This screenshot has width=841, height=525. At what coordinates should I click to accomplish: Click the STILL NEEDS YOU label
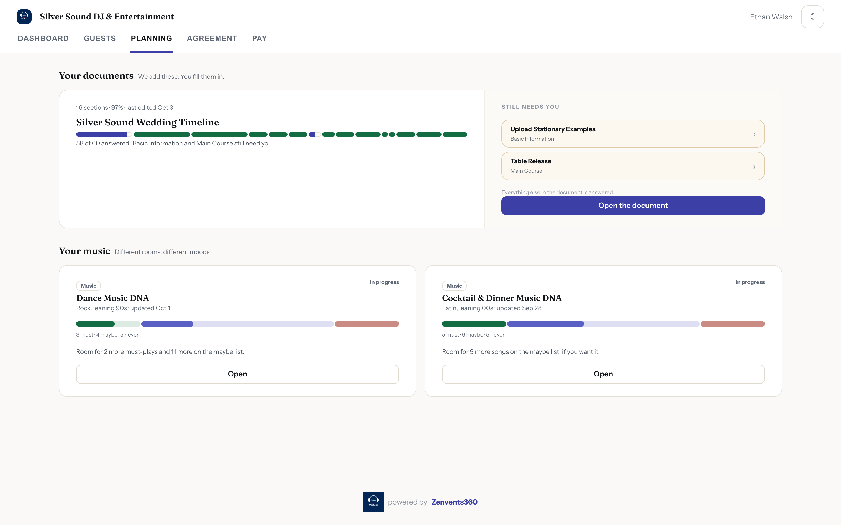530,107
